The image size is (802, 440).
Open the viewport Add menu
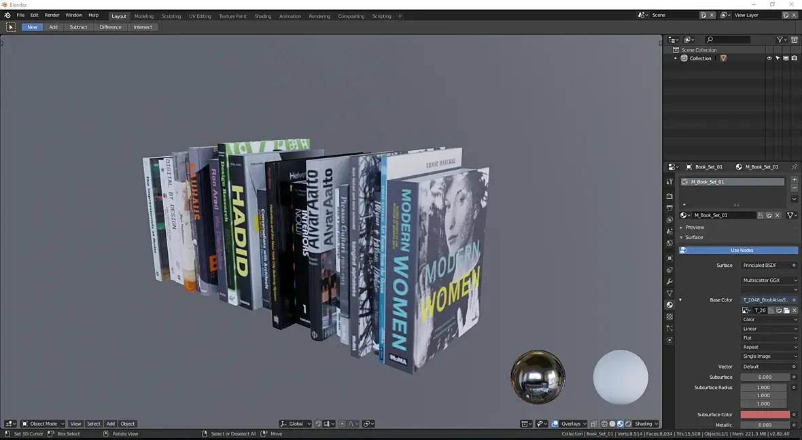pyautogui.click(x=111, y=424)
